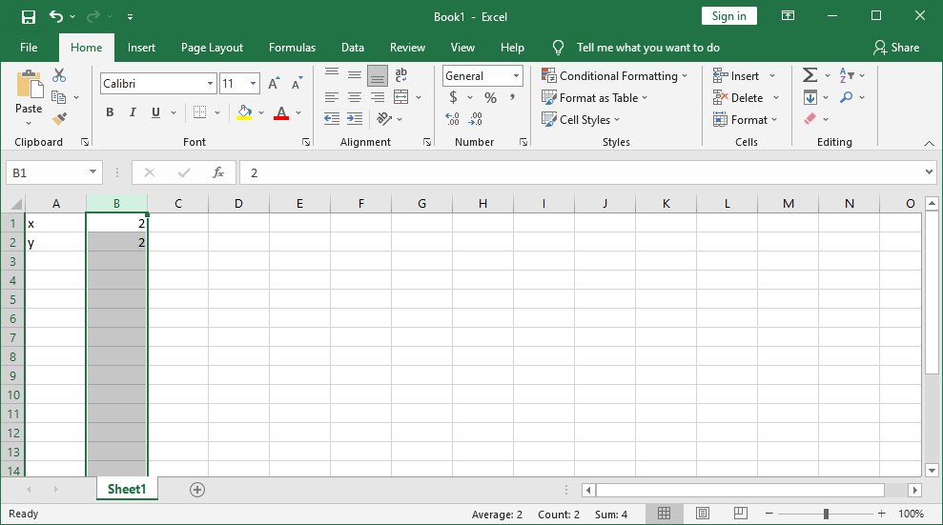Screen dimensions: 943x525
Task: Collapse the ribbon with the chevron
Action: 929,143
